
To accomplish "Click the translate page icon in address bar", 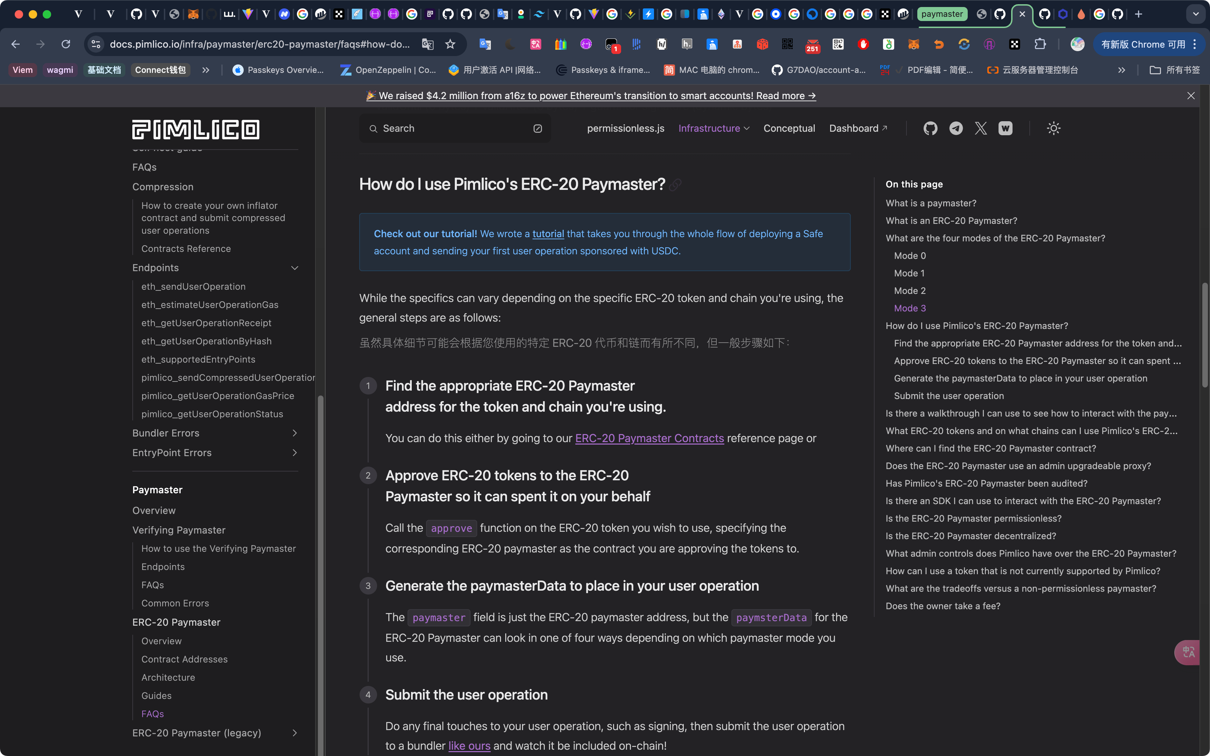I will pyautogui.click(x=427, y=44).
